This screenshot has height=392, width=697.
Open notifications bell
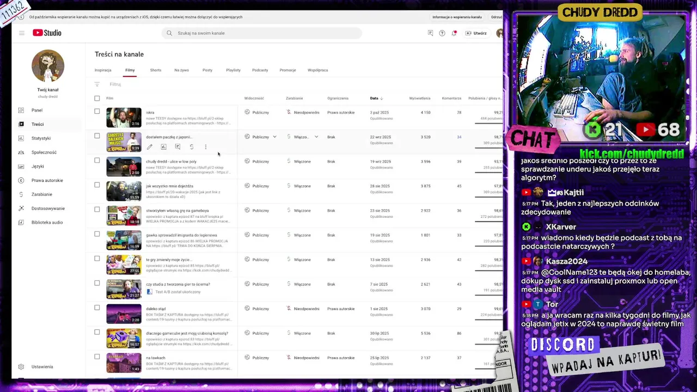tap(454, 33)
